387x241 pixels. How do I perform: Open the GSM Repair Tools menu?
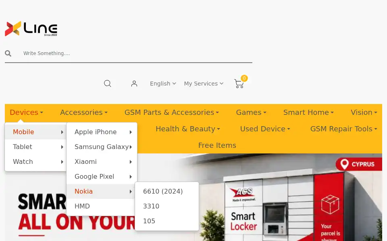[344, 129]
